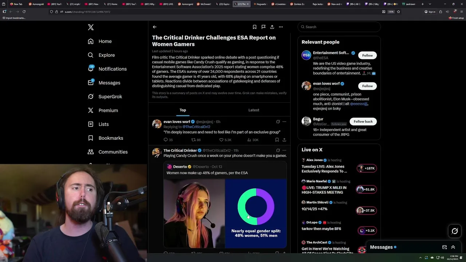Switch to the Latest tab

[x=254, y=110]
